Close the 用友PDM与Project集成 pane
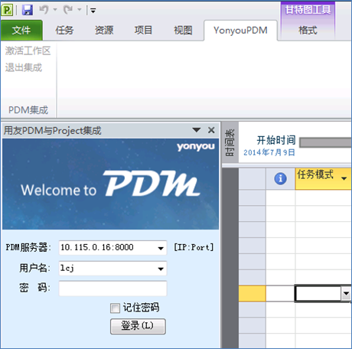 pyautogui.click(x=211, y=130)
